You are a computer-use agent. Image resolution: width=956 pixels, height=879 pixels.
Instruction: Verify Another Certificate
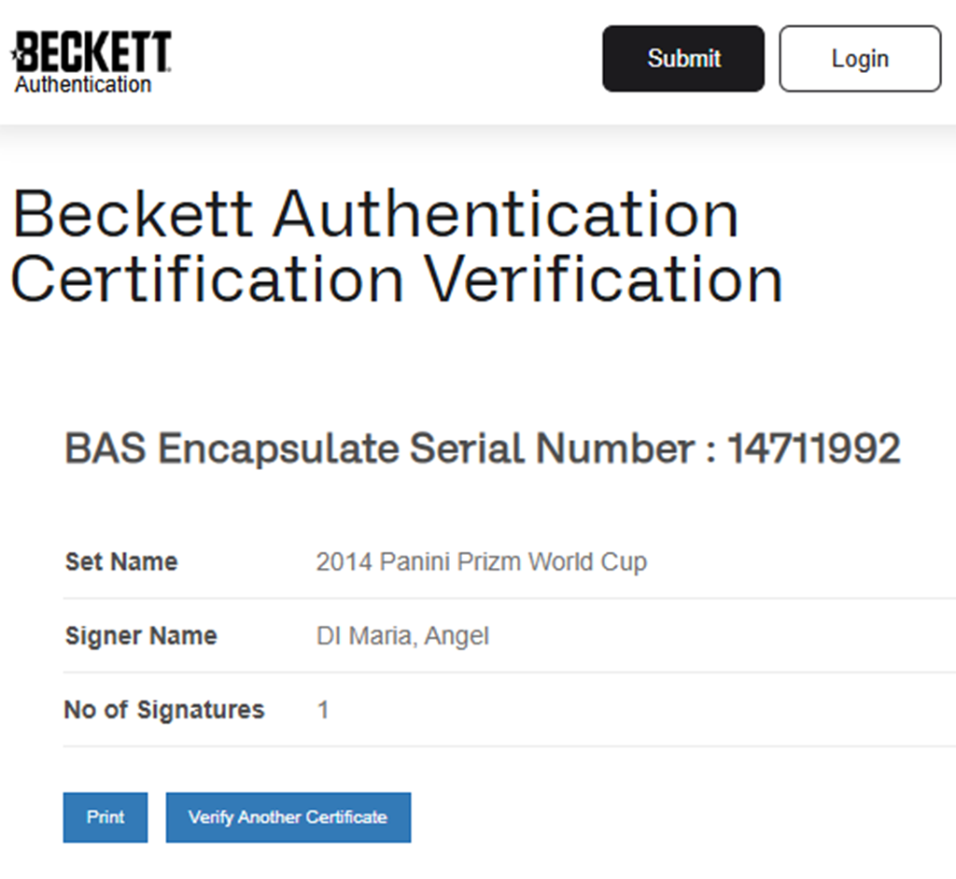tap(288, 817)
